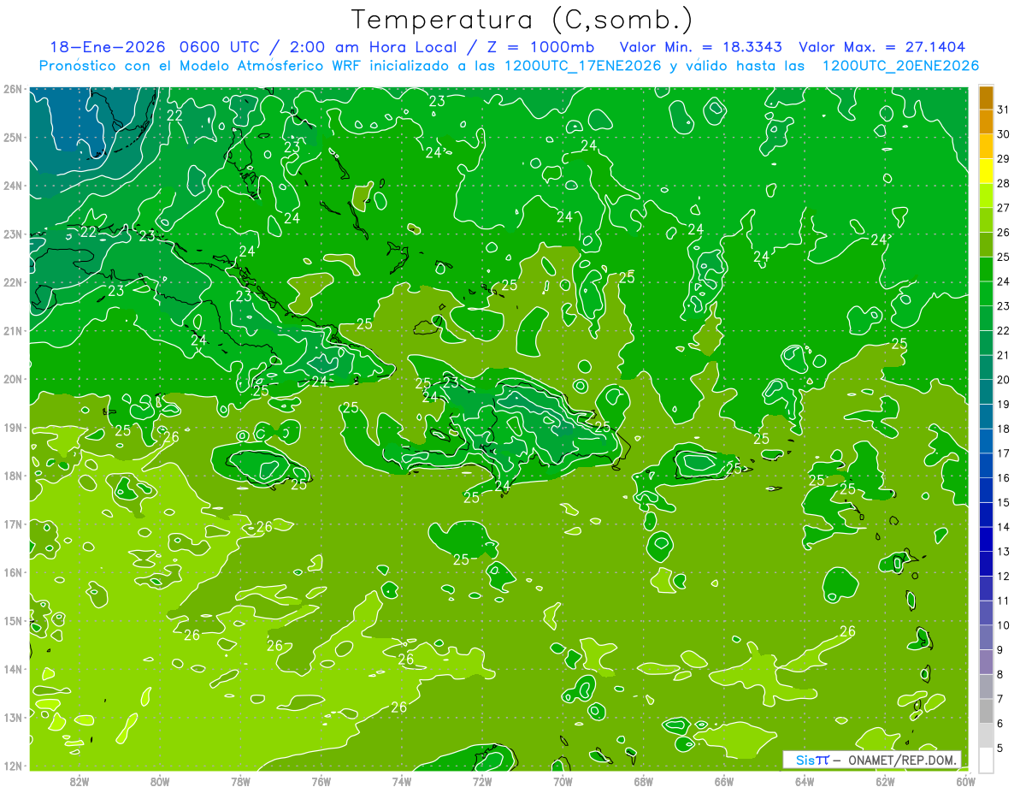Screen dimensions: 1026x793
Task: Click the "15N" latitude label
Action: pyautogui.click(x=12, y=620)
